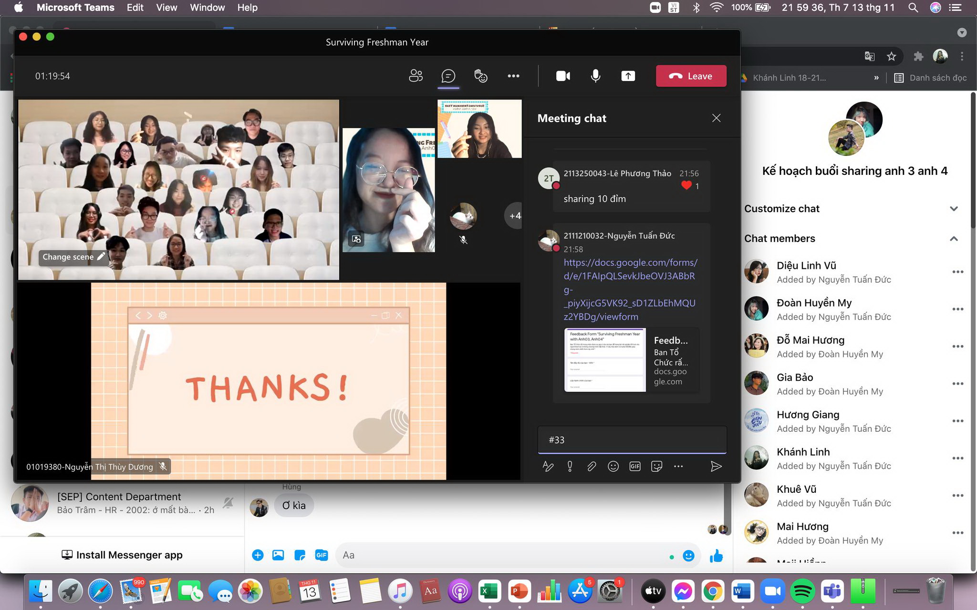
Task: Set message delivery options exclamation icon
Action: [570, 467]
